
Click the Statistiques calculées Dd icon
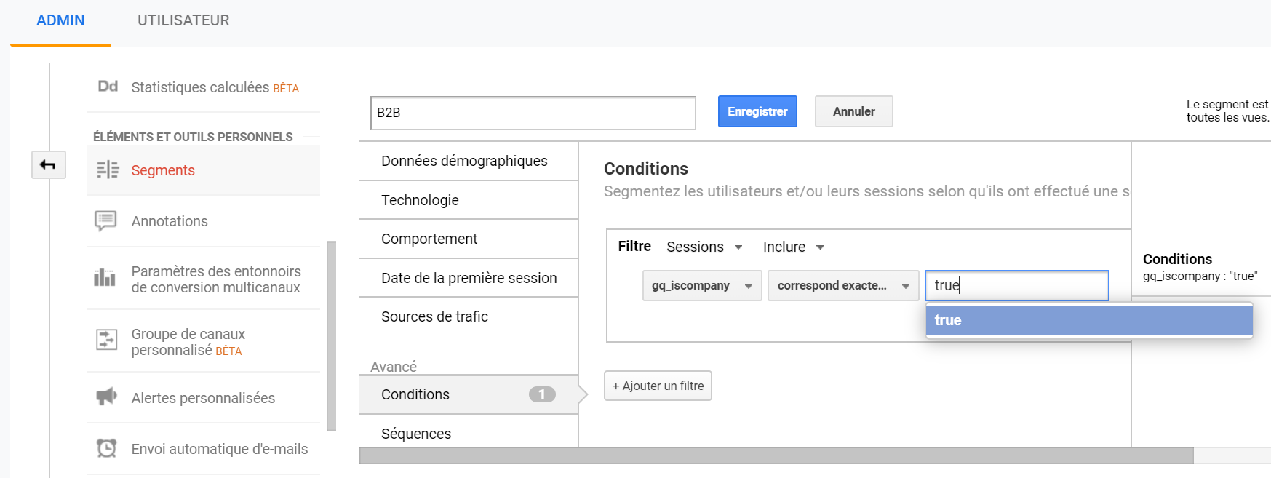pos(108,87)
